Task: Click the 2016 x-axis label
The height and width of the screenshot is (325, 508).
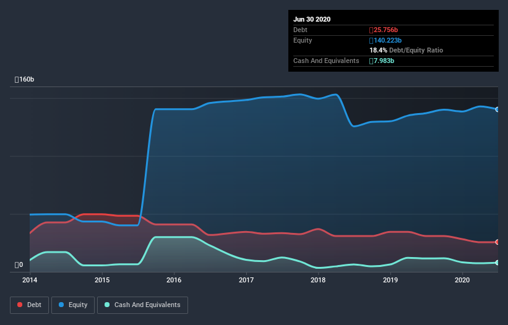Action: pyautogui.click(x=174, y=280)
